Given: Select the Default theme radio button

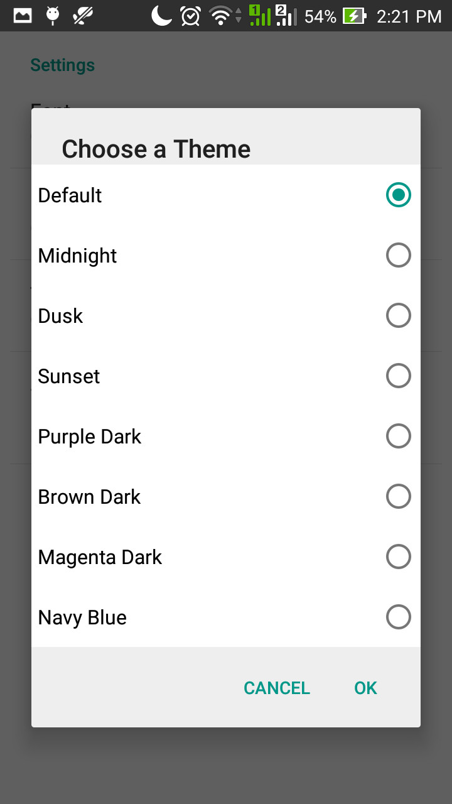Looking at the screenshot, I should pos(398,195).
